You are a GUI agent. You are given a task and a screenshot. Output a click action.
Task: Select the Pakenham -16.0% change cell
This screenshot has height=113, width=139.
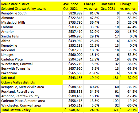click(x=92, y=73)
